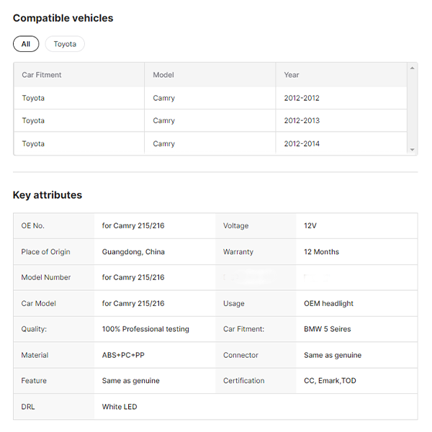Click the table scrollbar down arrow
Image resolution: width=432 pixels, height=432 pixels.
click(413, 150)
